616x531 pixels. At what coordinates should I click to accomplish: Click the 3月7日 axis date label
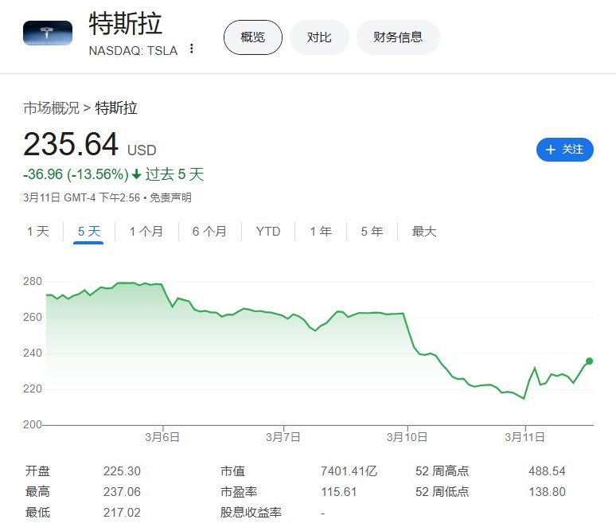click(283, 437)
